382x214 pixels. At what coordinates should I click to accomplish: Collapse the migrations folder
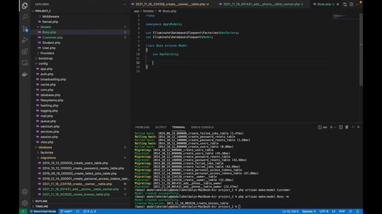pyautogui.click(x=48, y=158)
